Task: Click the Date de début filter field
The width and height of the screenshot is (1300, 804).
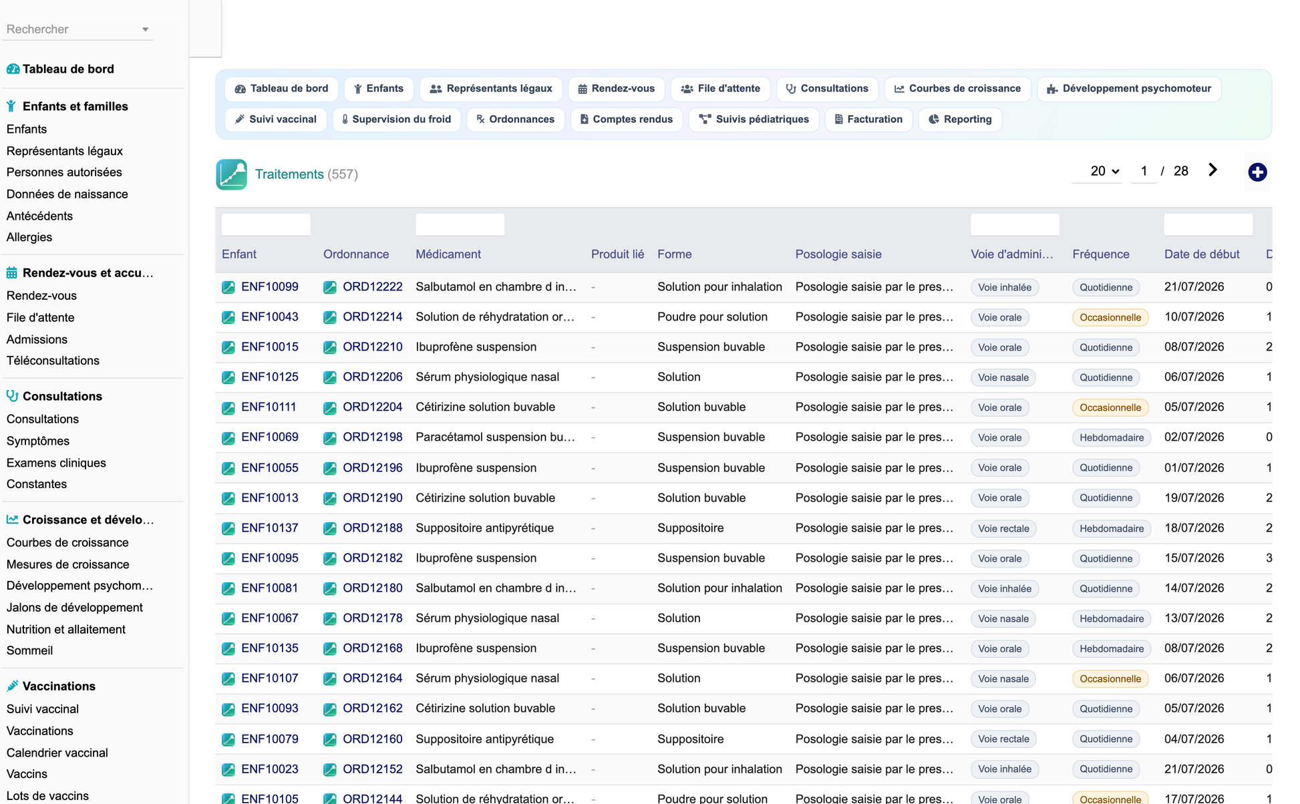Action: tap(1208, 224)
